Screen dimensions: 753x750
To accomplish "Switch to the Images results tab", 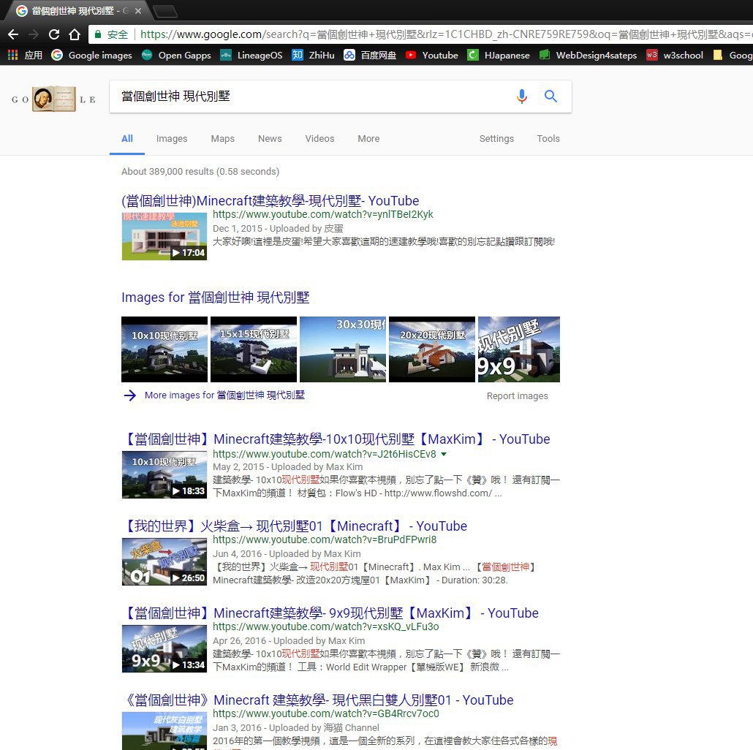I will click(x=172, y=139).
